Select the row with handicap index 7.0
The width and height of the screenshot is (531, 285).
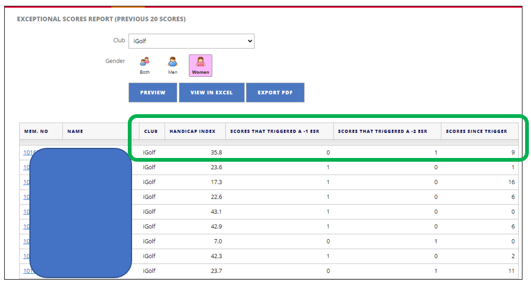tap(269, 241)
